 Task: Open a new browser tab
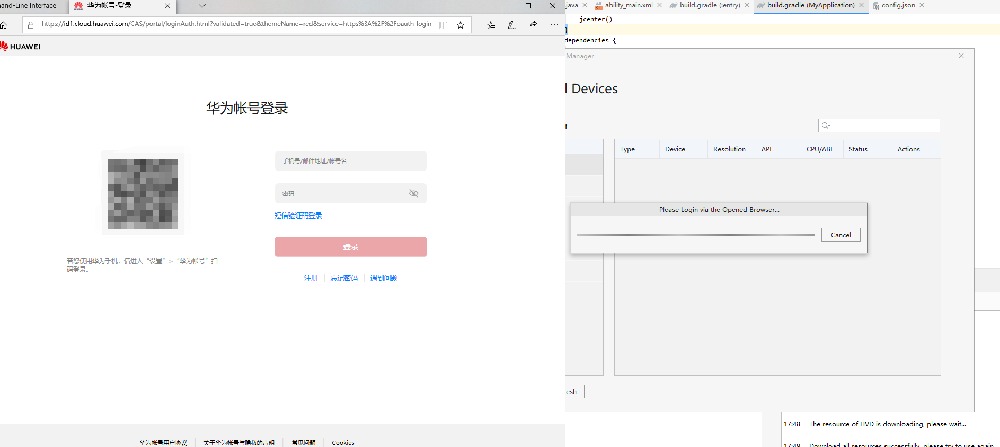pos(185,6)
